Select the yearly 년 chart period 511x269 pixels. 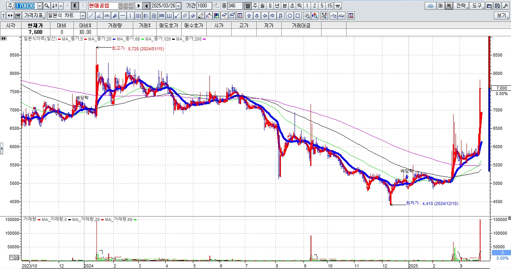pos(277,6)
